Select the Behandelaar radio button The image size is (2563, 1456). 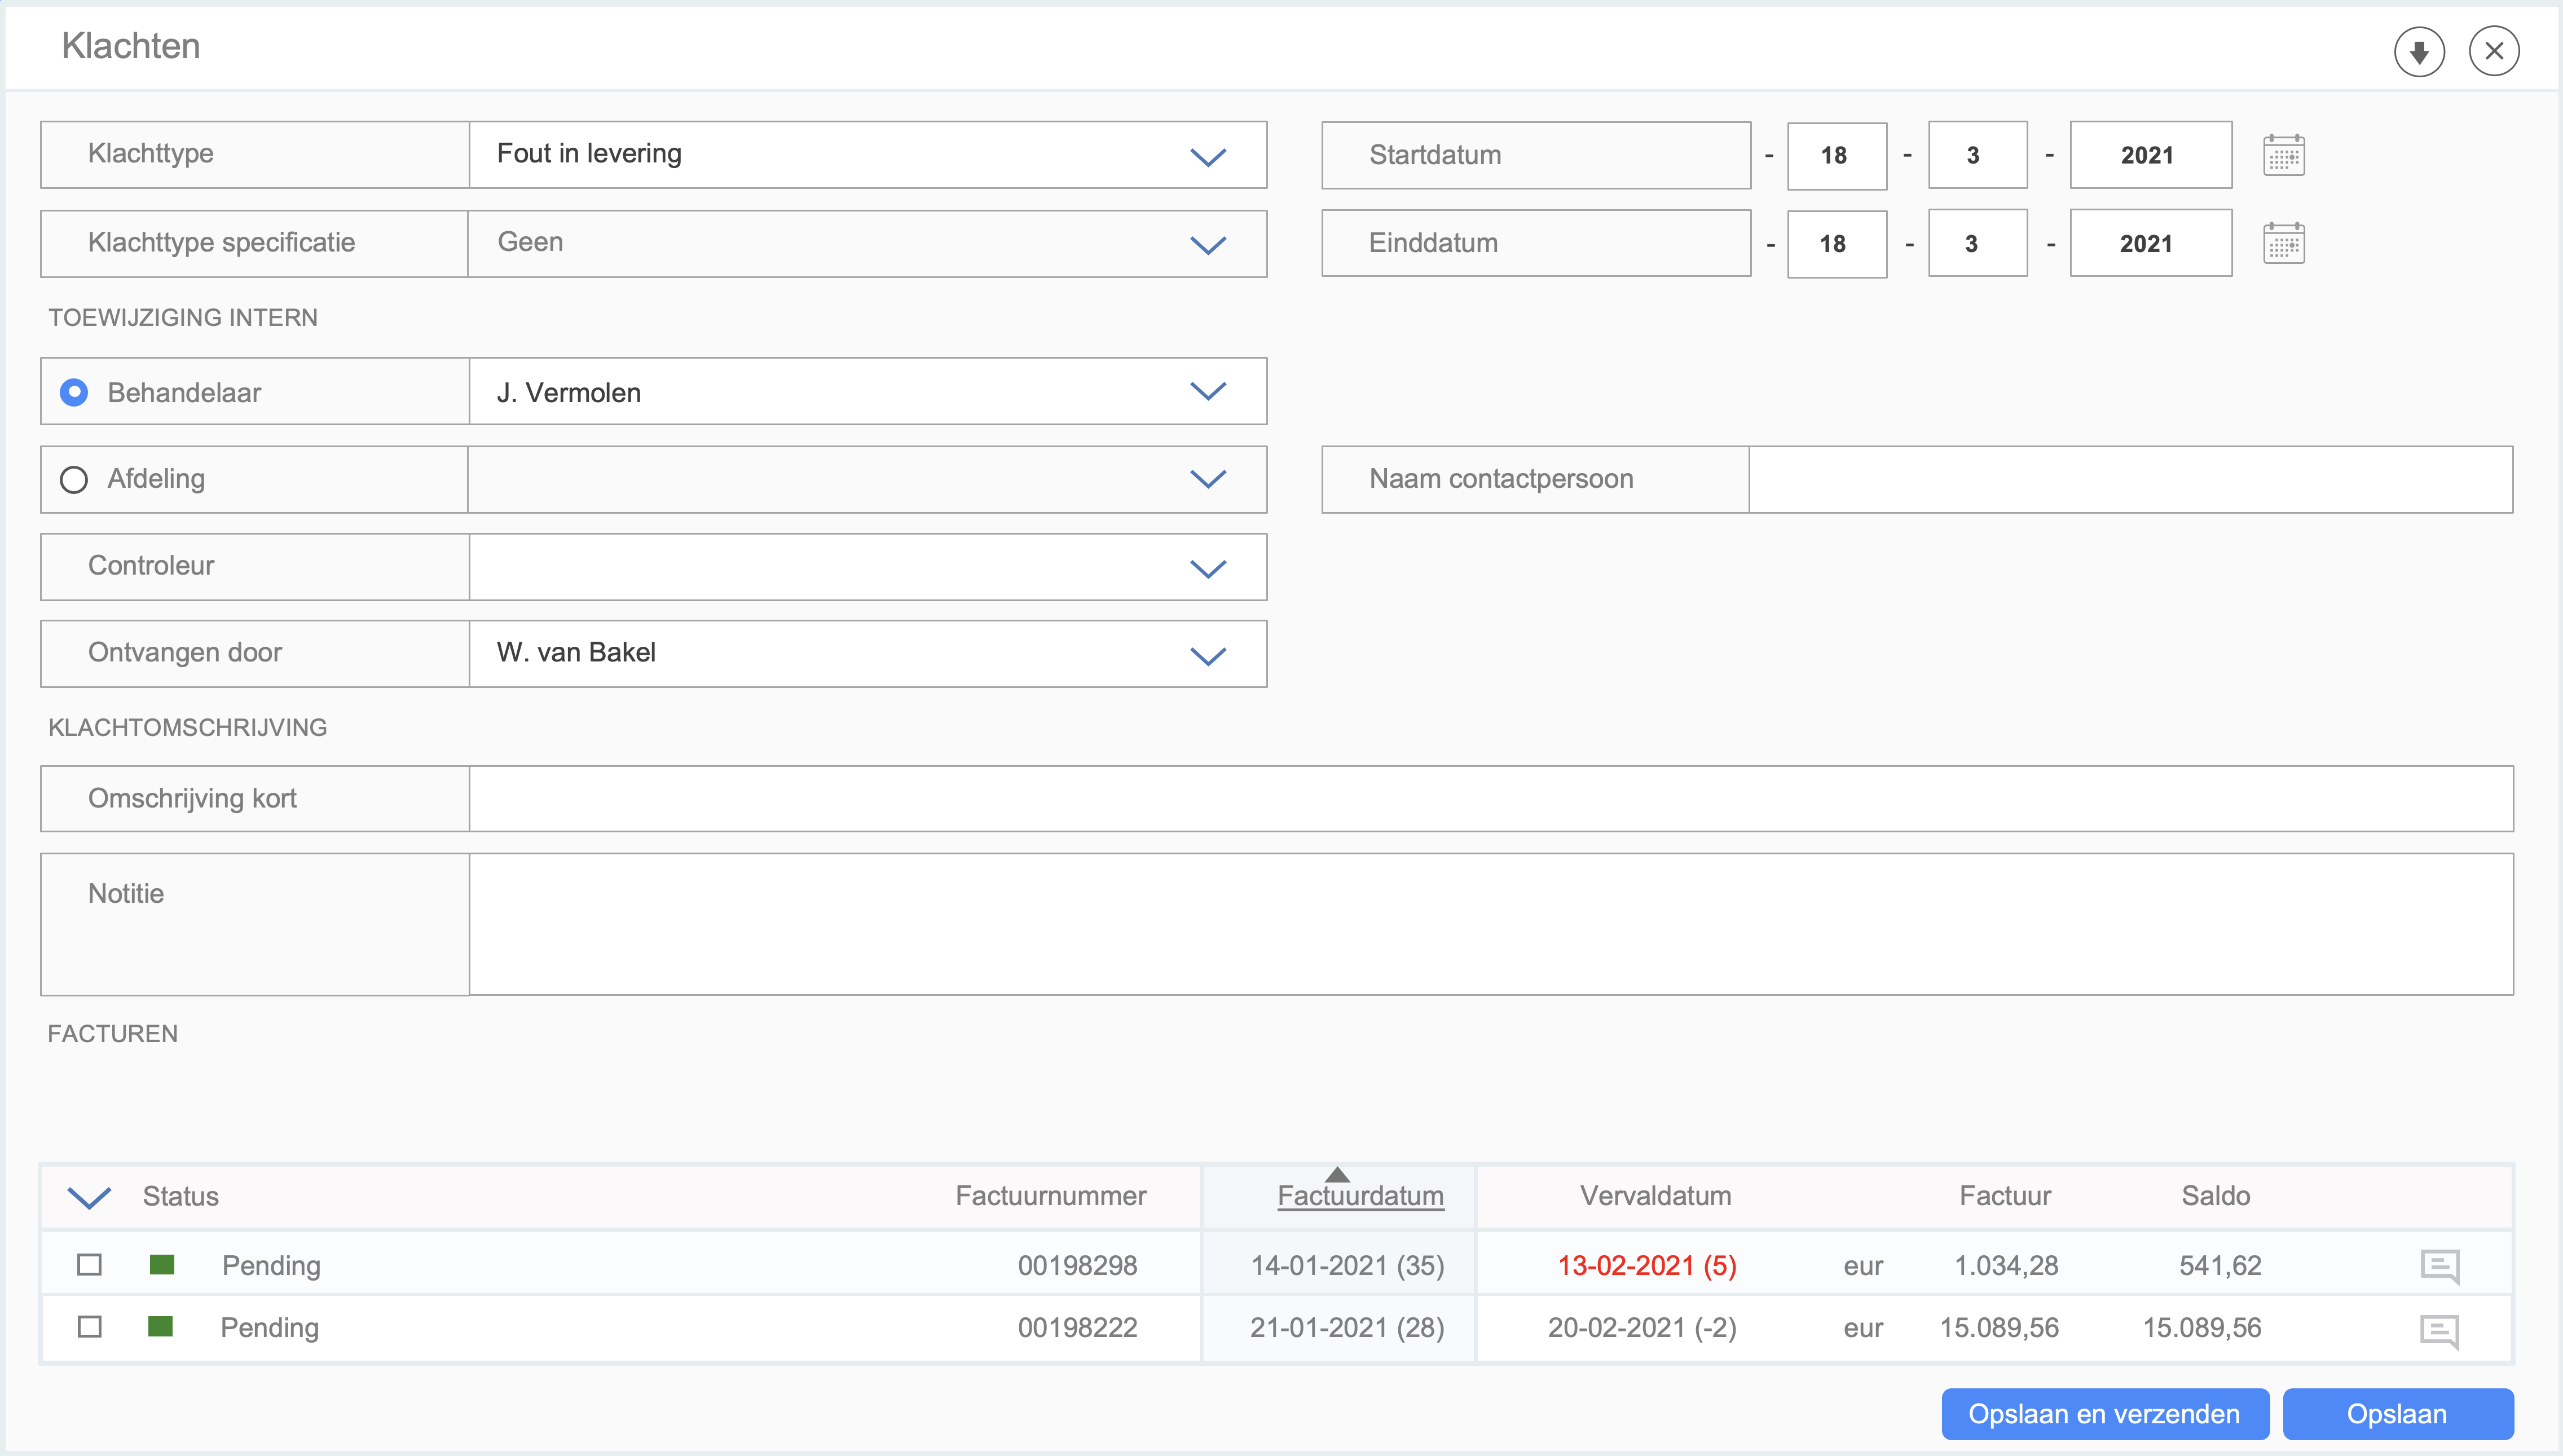74,392
